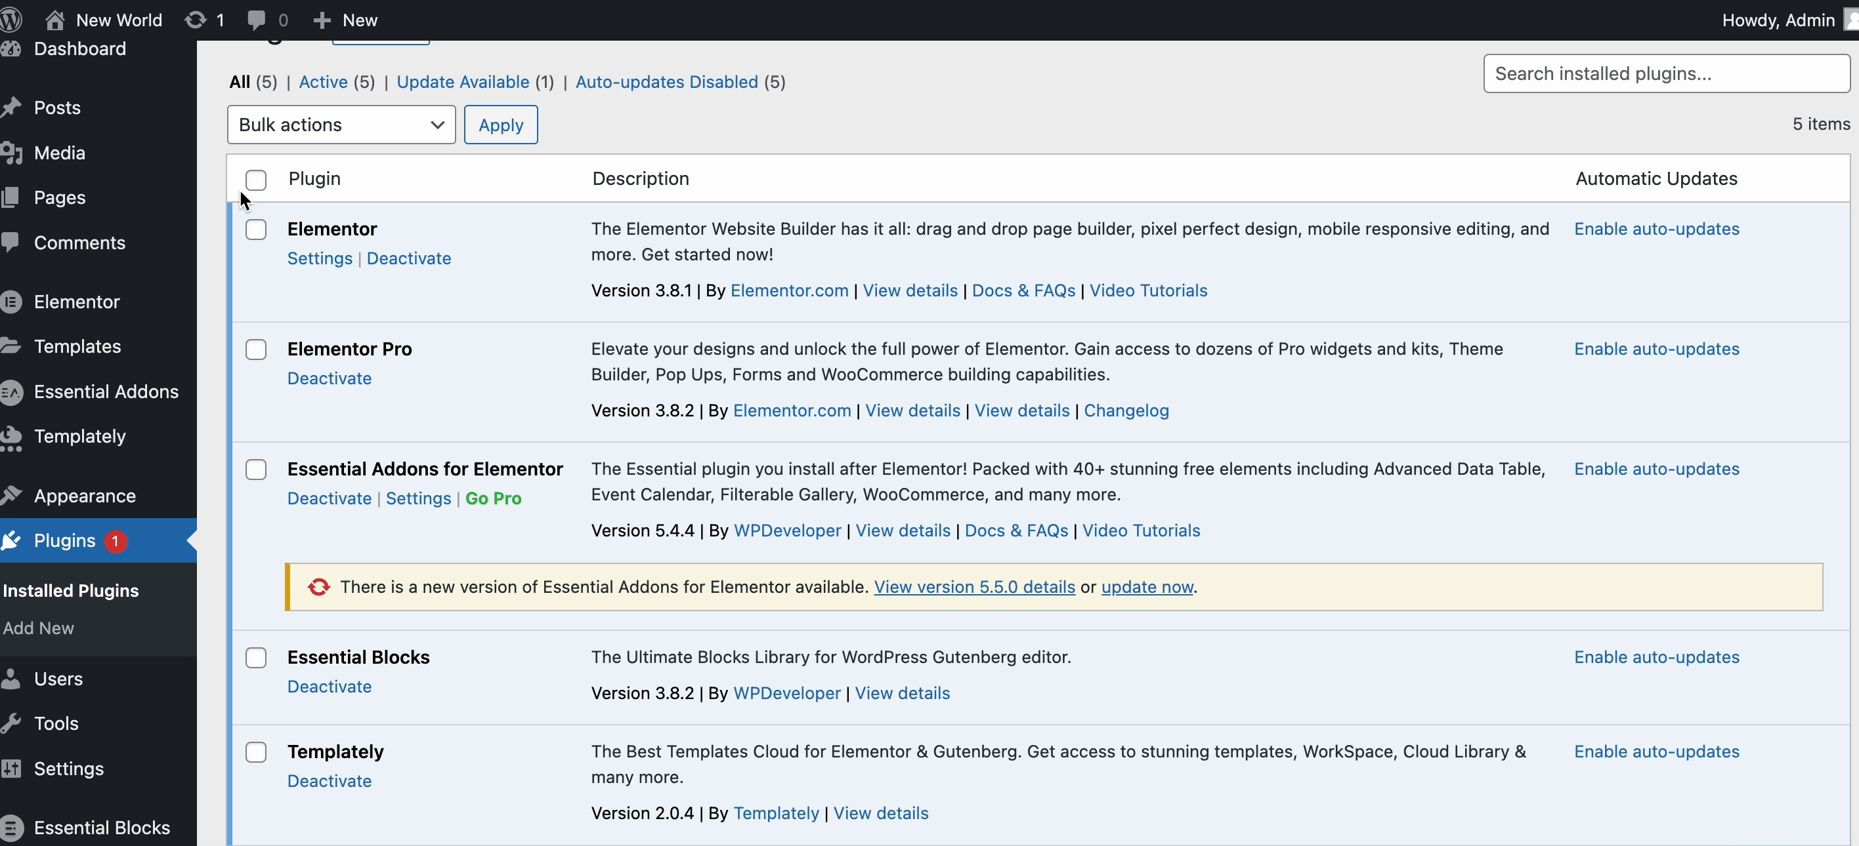Open Elementor Pro Changelog link

coord(1126,411)
